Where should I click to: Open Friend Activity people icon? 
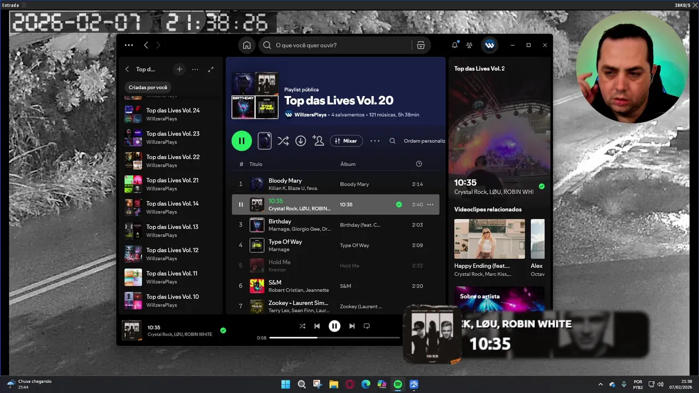pyautogui.click(x=469, y=45)
